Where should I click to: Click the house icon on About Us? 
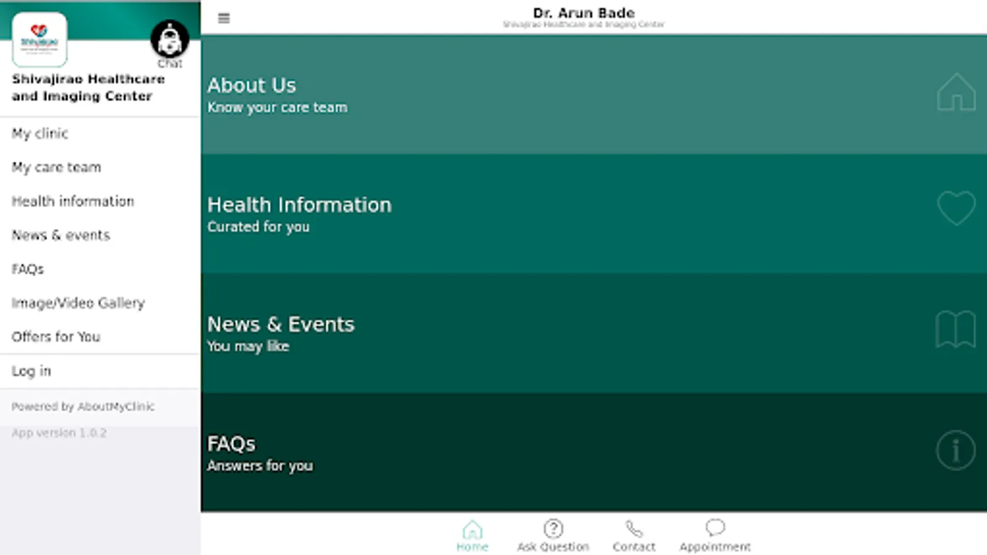pyautogui.click(x=956, y=92)
